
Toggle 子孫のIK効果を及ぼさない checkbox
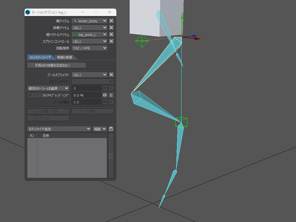[x=56, y=65]
